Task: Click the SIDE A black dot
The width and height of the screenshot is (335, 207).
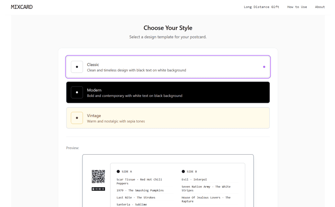Action: pos(118,171)
